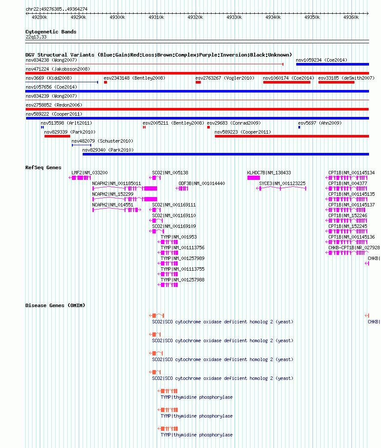Image resolution: width=381 pixels, height=448 pixels.
Task: Click the OMIM CHKB blue link
Action: coord(374,322)
